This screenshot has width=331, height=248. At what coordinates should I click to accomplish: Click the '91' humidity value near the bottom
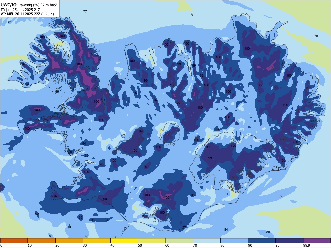(x=69, y=227)
